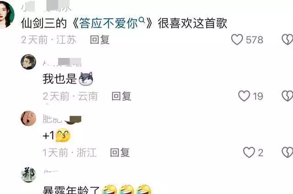Open yawning-face avatar of +1 commenter
The height and width of the screenshot is (194, 293).
coord(28,119)
